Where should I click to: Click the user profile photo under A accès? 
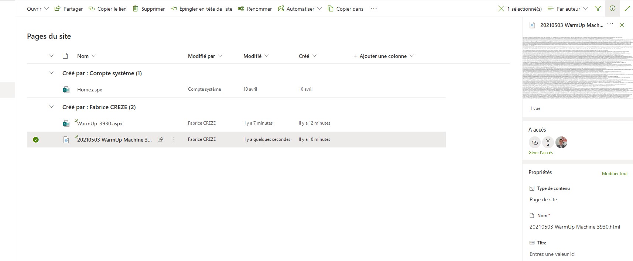click(x=561, y=142)
